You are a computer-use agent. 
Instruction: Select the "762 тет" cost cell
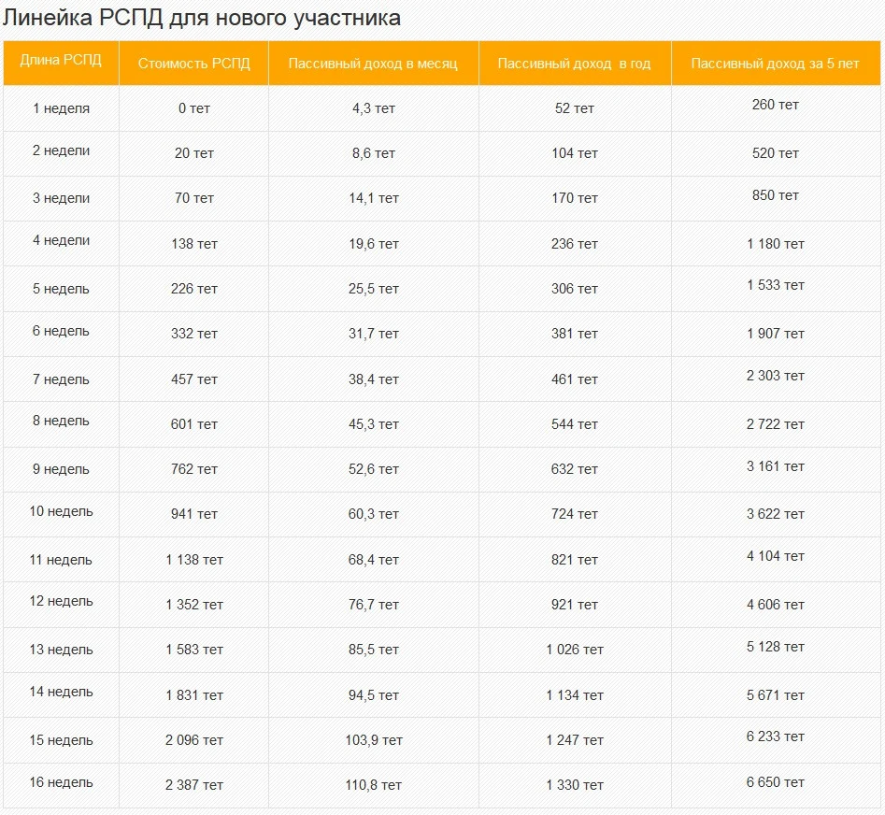tap(194, 469)
